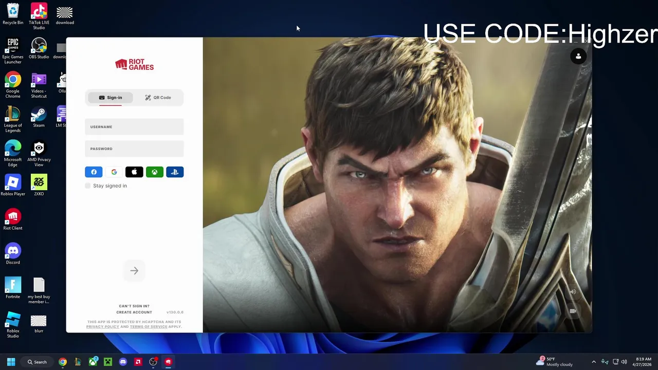The height and width of the screenshot is (370, 658).
Task: Sign in with Xbox icon
Action: point(154,172)
